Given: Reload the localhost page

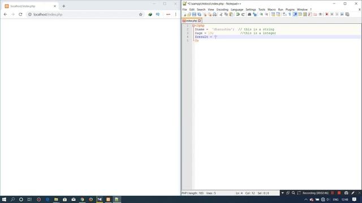Looking at the screenshot, I should click(x=20, y=14).
